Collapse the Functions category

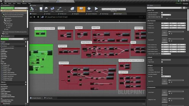coord(1,46)
